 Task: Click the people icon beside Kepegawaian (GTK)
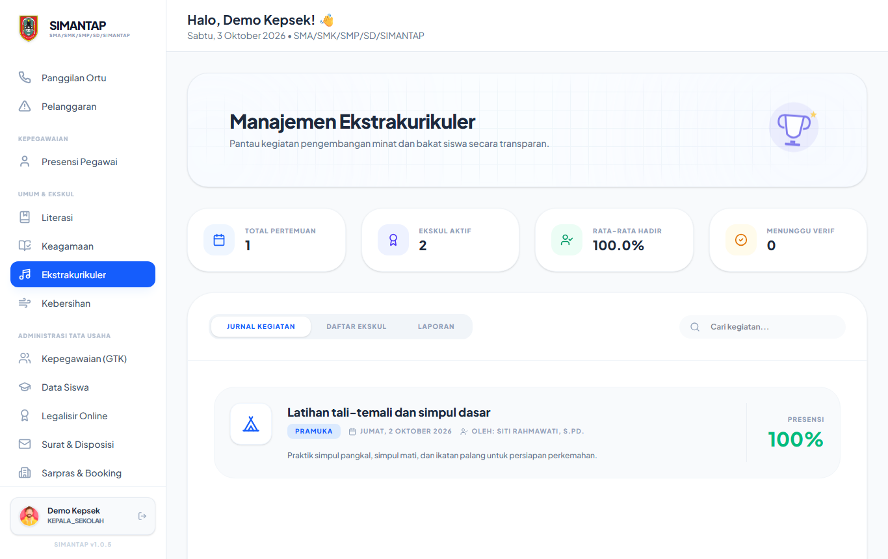pos(25,359)
